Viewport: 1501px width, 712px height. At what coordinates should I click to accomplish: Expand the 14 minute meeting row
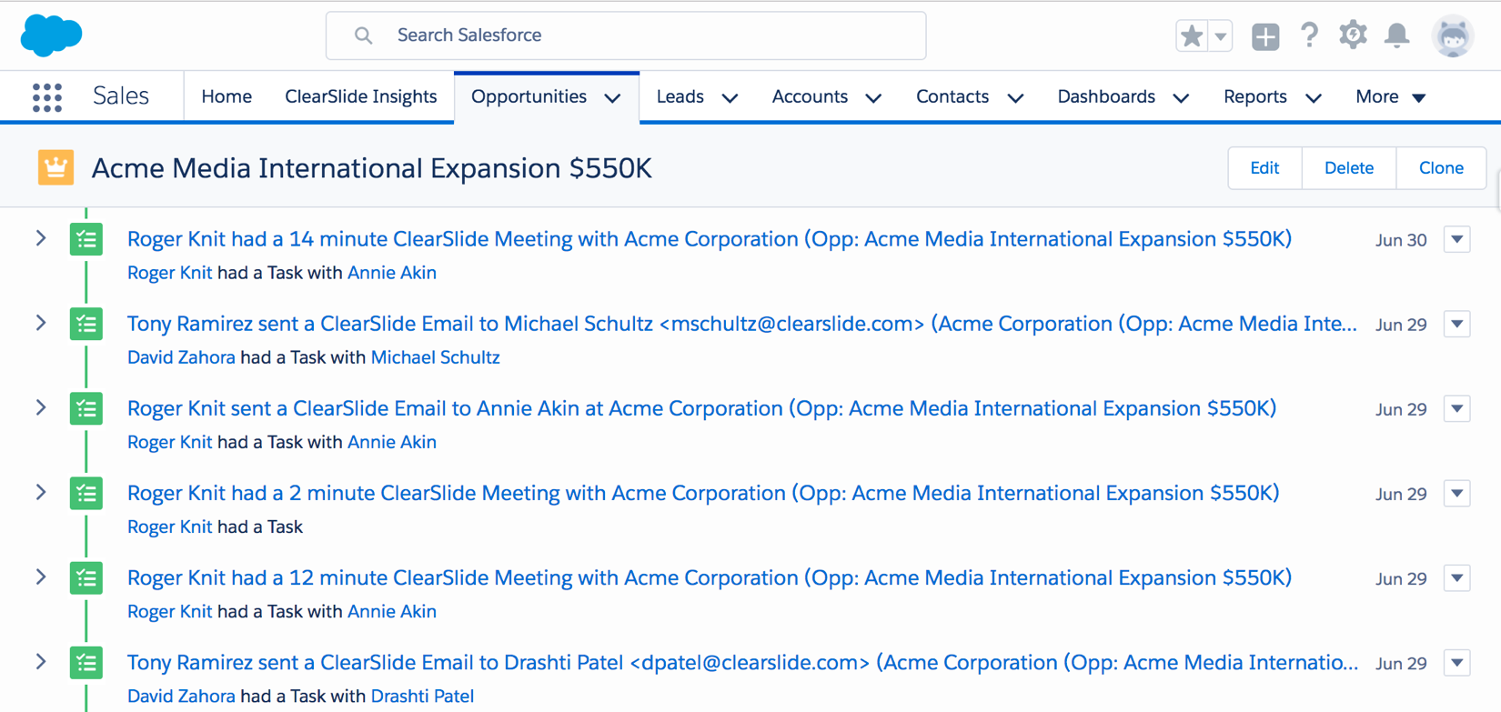coord(41,238)
